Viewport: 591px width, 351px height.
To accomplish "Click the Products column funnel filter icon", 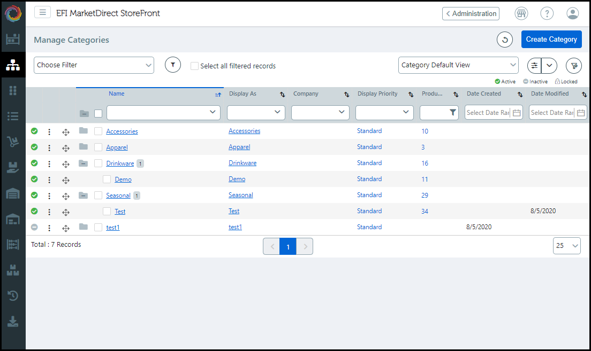I will tap(453, 113).
